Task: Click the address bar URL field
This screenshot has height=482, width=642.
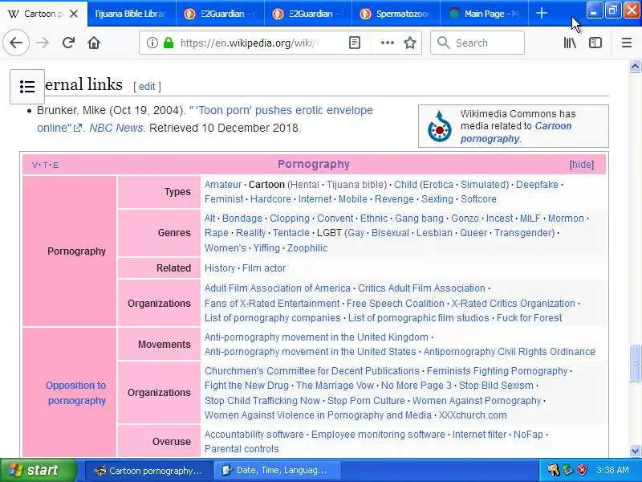Action: [x=249, y=43]
